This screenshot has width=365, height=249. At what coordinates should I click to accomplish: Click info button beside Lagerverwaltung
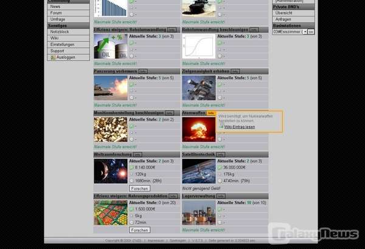click(x=222, y=197)
